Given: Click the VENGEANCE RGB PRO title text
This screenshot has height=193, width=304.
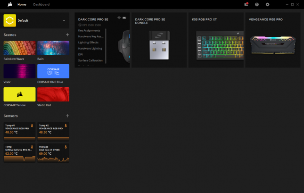Looking at the screenshot, I should [266, 20].
